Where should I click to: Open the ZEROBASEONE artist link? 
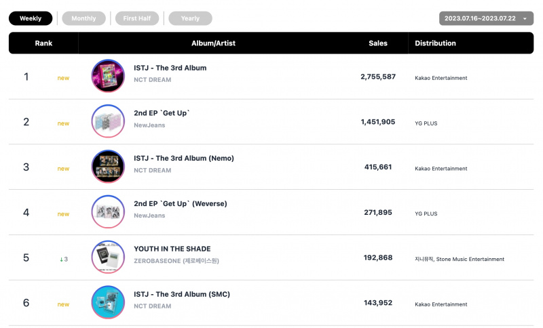click(x=176, y=261)
